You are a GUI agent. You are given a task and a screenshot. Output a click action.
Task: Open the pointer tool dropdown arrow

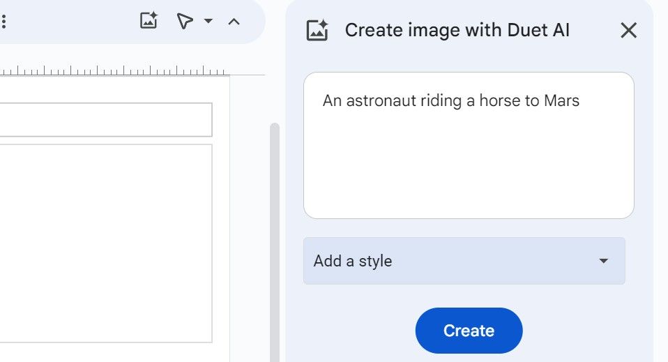(208, 21)
